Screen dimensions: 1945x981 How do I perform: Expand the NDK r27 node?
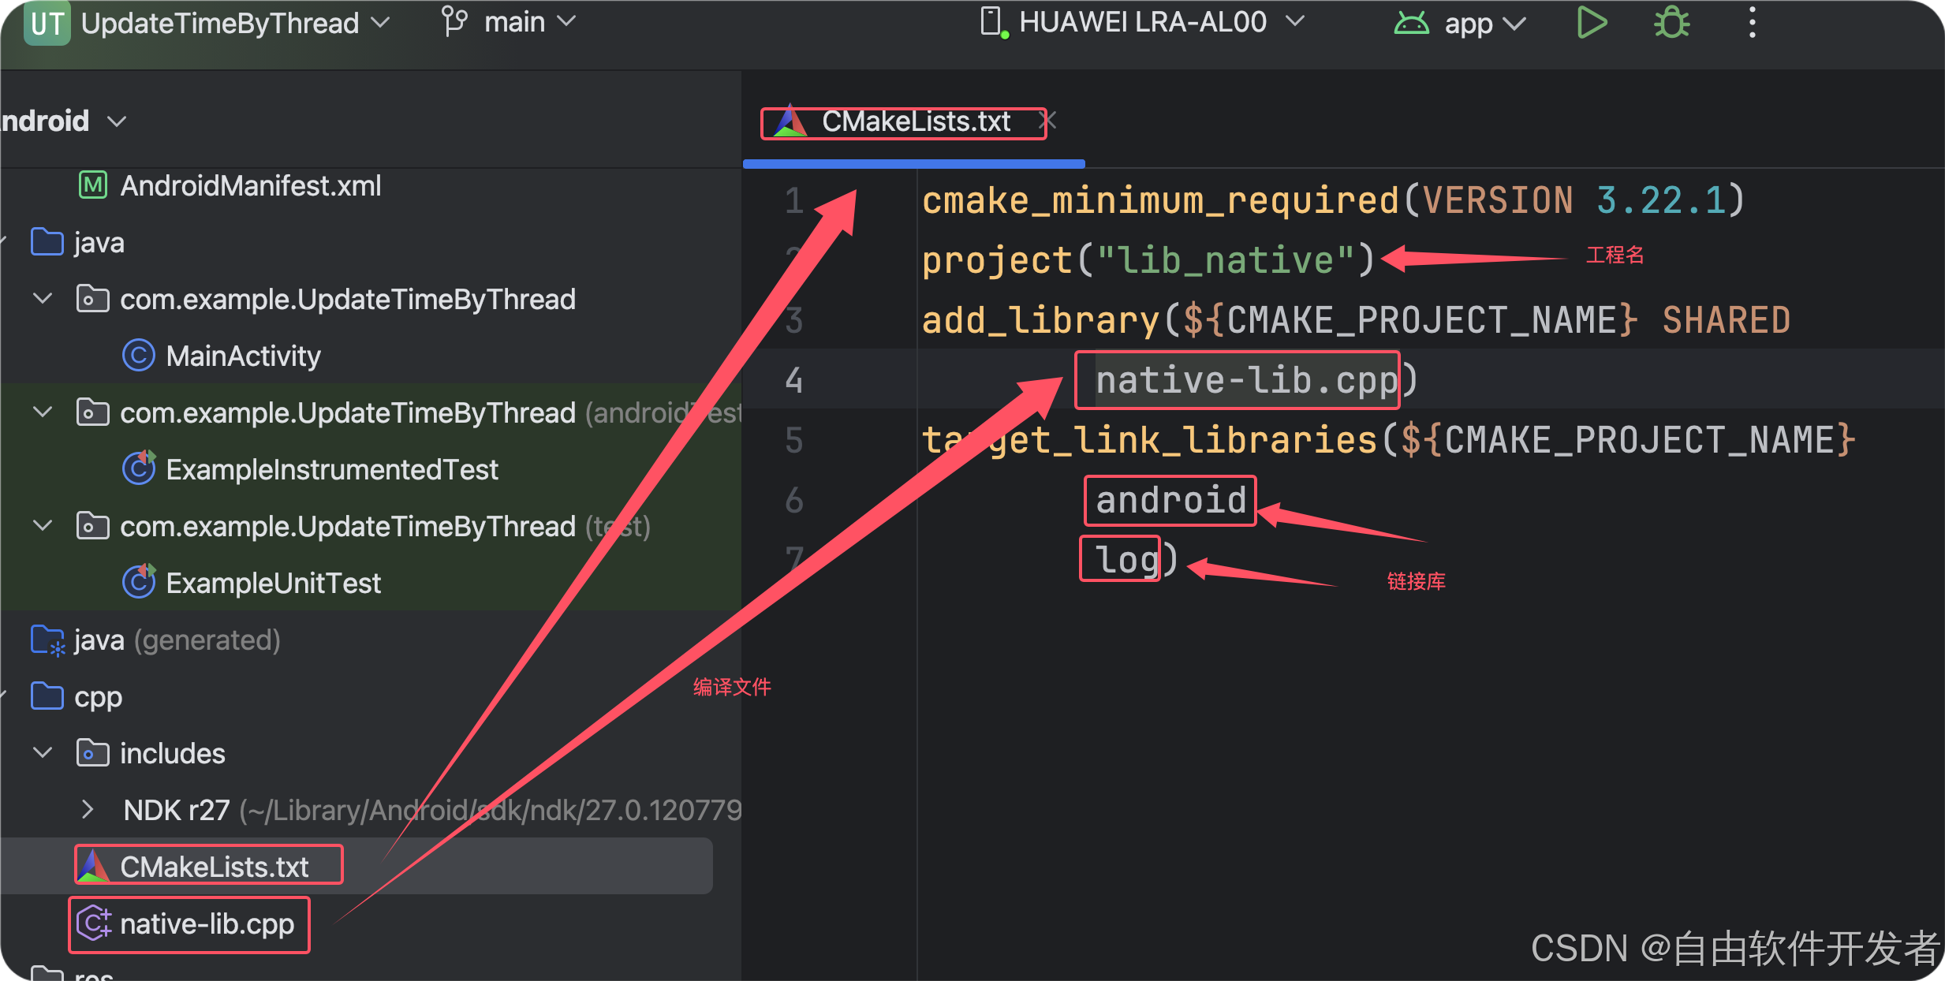(x=88, y=810)
